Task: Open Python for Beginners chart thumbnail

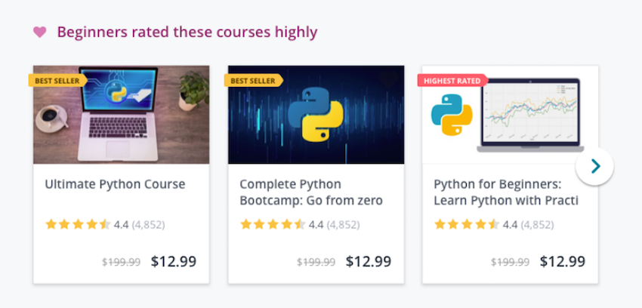Action: click(x=510, y=115)
